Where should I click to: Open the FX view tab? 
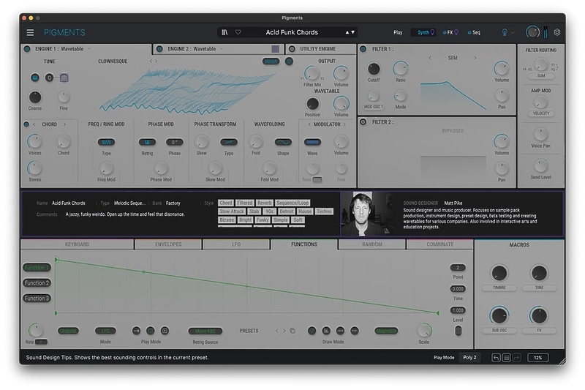pos(450,32)
